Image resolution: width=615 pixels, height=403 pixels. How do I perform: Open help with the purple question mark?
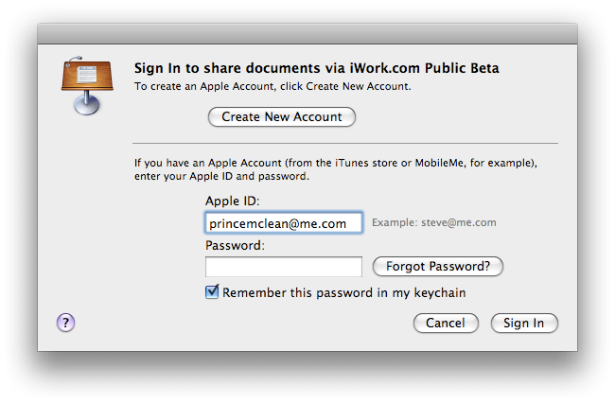pyautogui.click(x=65, y=323)
